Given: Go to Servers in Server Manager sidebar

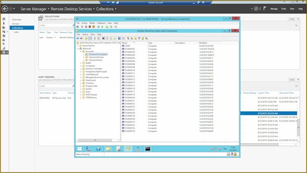Looking at the screenshot, I should pos(16,24).
